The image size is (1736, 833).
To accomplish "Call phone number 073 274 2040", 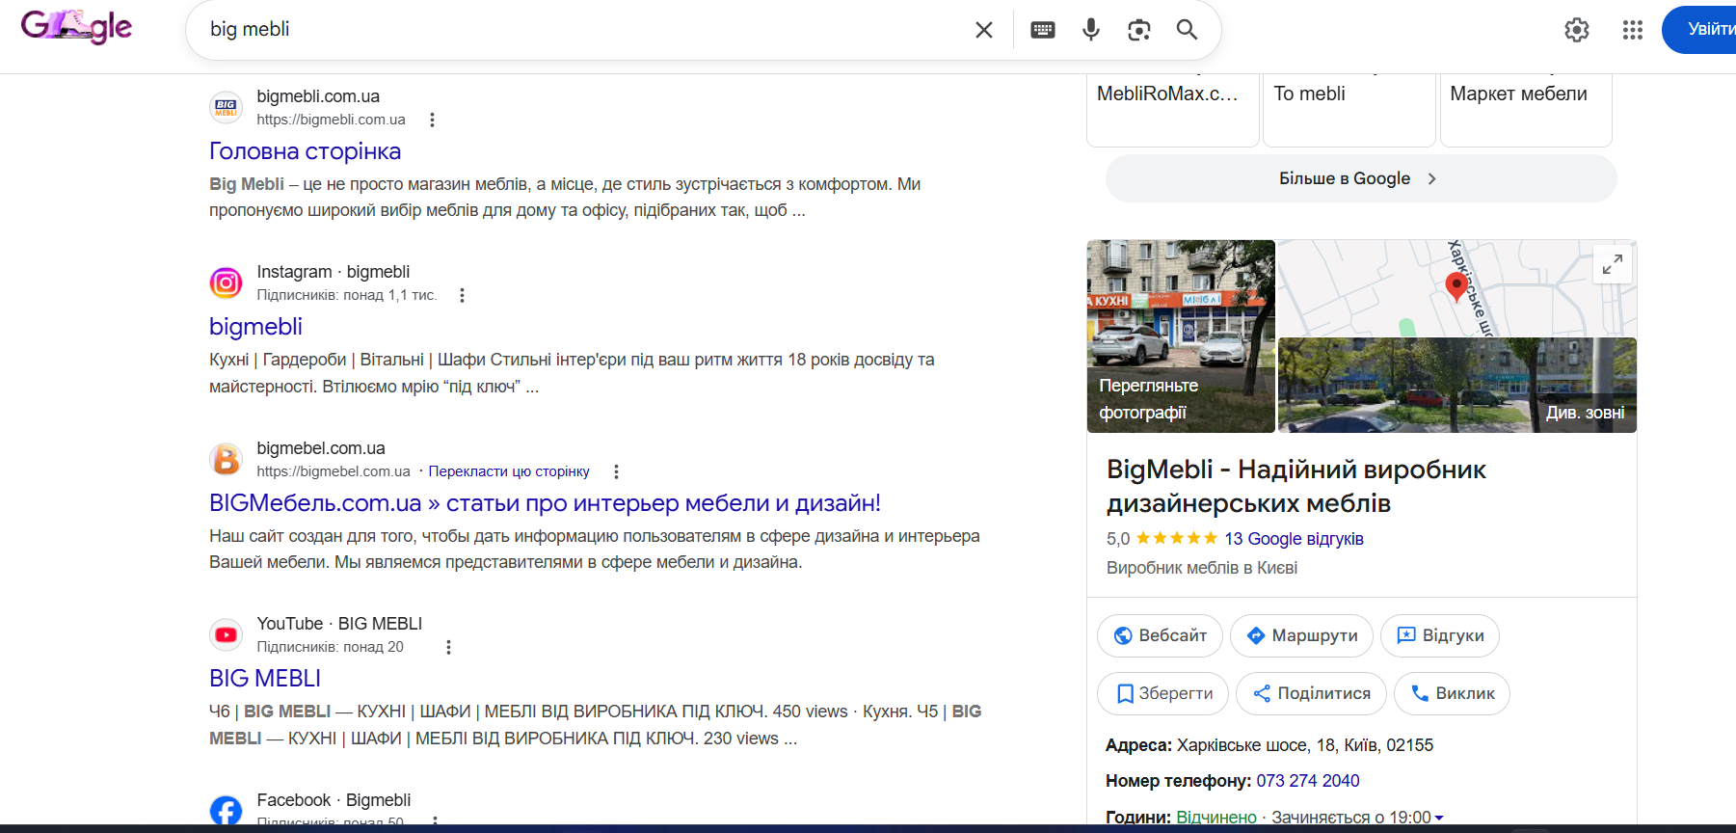I will [1308, 781].
